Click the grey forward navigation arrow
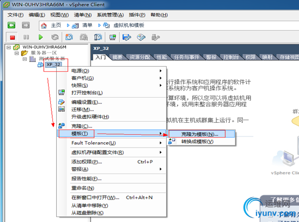Screen dimensions: 299x222 (x=26, y=25)
